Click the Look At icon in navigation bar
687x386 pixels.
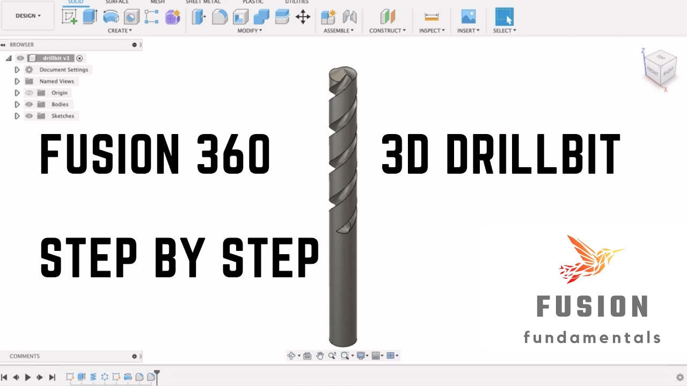click(308, 355)
